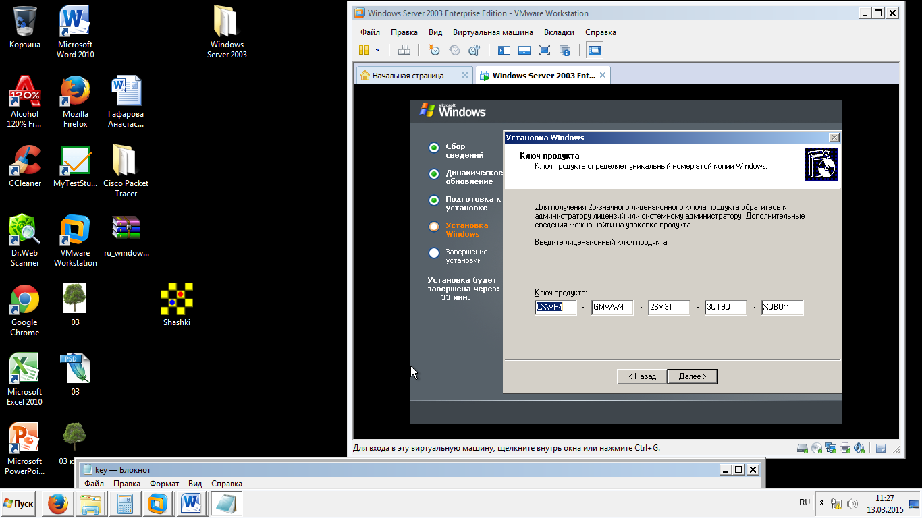Viewport: 922px width, 518px height.
Task: Click the second product key field GMWW4
Action: click(612, 308)
